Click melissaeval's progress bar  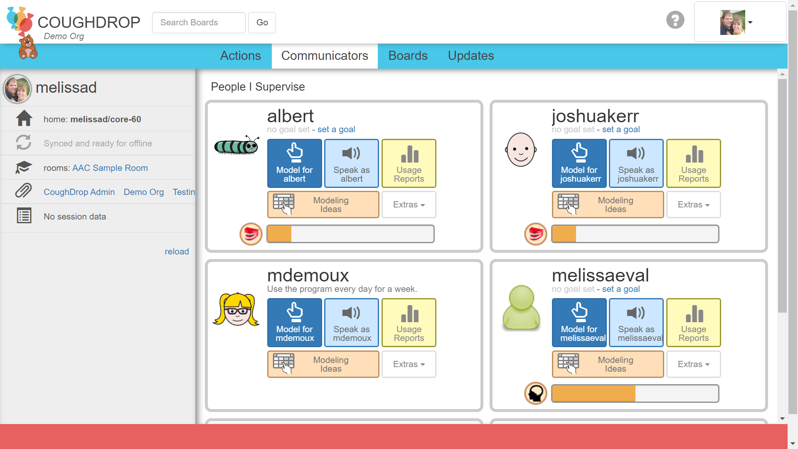635,393
